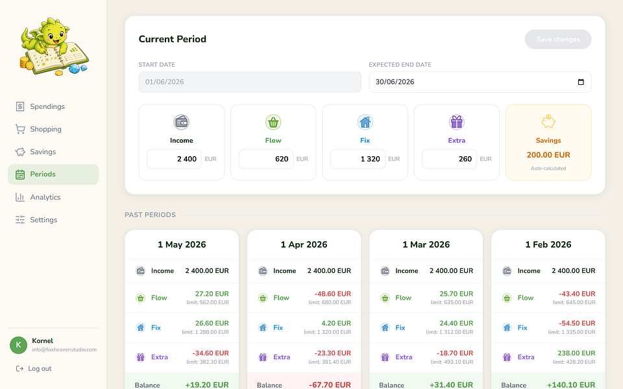The width and height of the screenshot is (623, 389).
Task: Click the Income wallet icon
Action: [181, 122]
